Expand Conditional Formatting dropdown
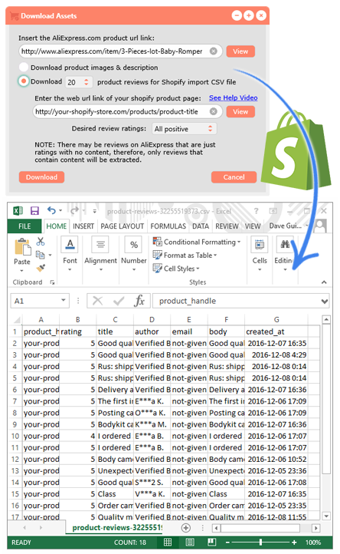This screenshot has width=340, height=554. coord(239,242)
